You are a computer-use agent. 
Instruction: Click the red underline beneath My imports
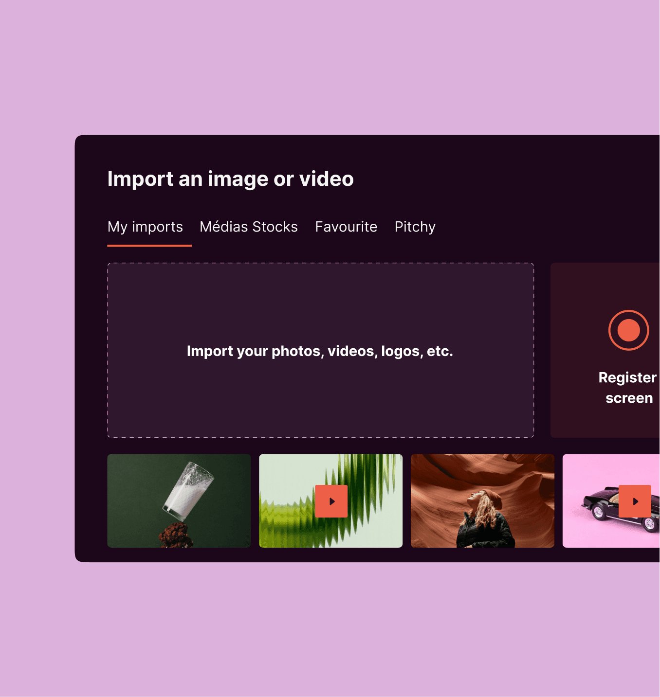[x=149, y=246]
